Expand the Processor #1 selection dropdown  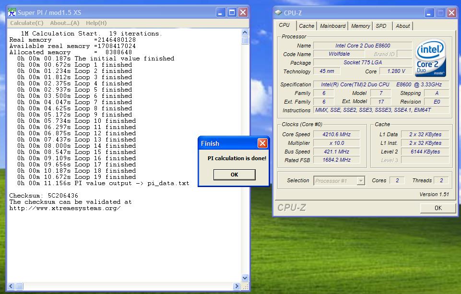[360, 180]
